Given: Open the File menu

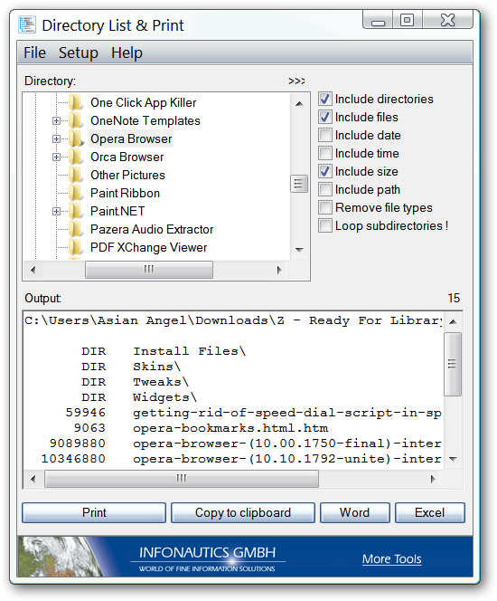Looking at the screenshot, I should (x=34, y=52).
